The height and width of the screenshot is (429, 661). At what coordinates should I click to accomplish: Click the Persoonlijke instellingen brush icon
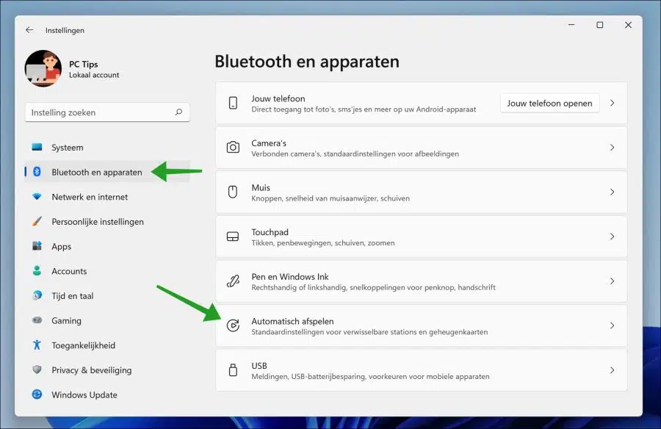[x=37, y=221]
